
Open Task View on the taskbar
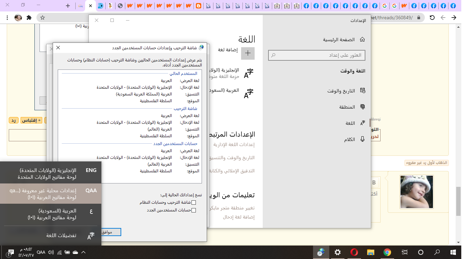pyautogui.click(x=404, y=252)
